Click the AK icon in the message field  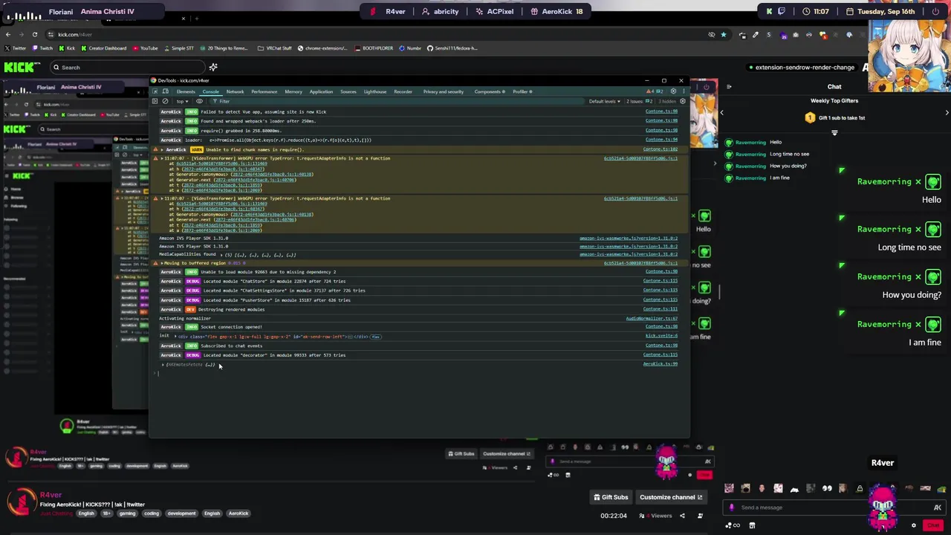(938, 508)
